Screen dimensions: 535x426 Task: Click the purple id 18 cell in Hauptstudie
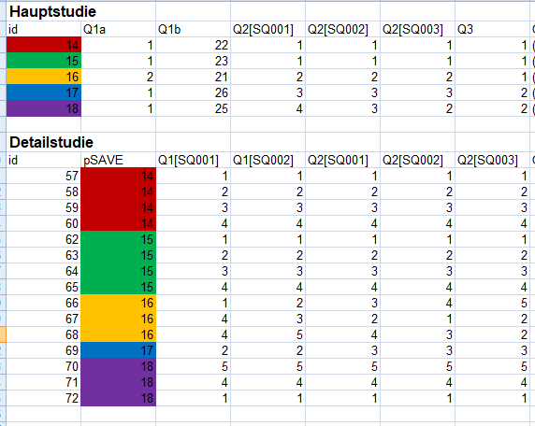point(44,108)
